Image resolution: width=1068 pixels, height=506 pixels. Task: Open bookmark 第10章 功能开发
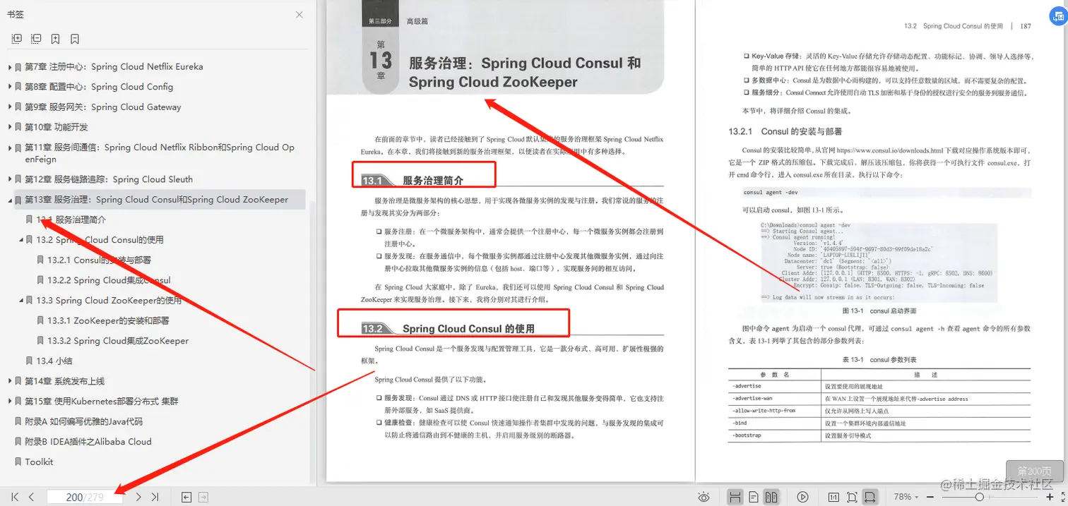coord(57,127)
